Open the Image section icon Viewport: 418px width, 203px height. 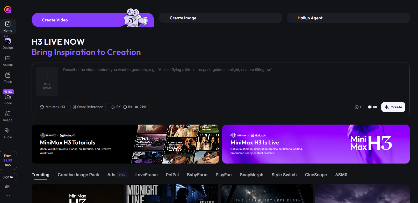(8, 114)
